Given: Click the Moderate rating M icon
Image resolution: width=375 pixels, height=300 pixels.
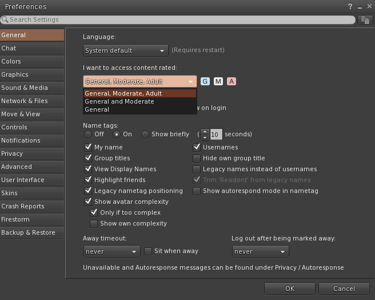Looking at the screenshot, I should (218, 81).
